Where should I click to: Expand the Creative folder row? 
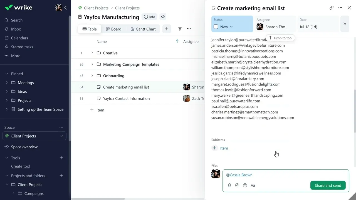(x=92, y=53)
